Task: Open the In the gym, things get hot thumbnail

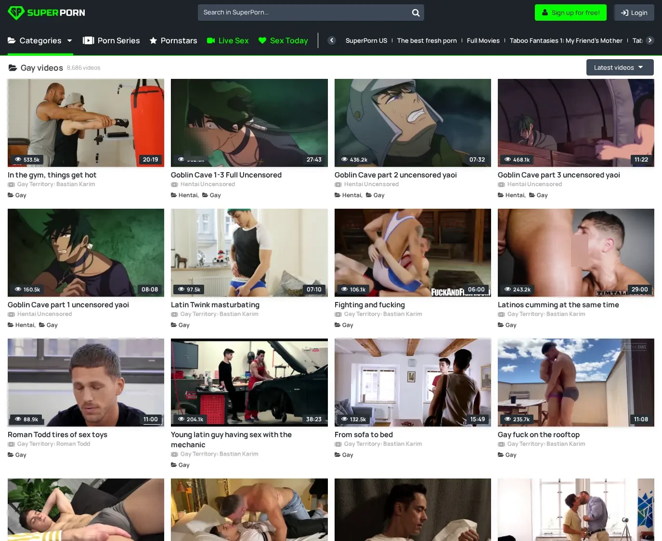Action: tap(86, 123)
